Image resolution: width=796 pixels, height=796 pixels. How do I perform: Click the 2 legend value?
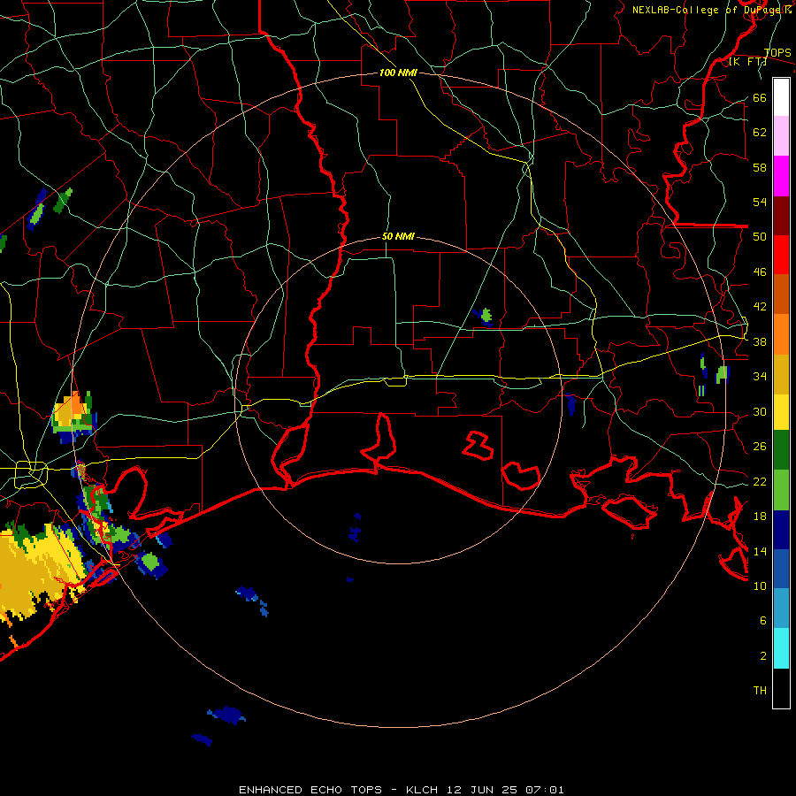[x=763, y=656]
